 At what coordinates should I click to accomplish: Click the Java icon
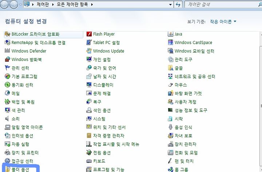click(x=170, y=34)
